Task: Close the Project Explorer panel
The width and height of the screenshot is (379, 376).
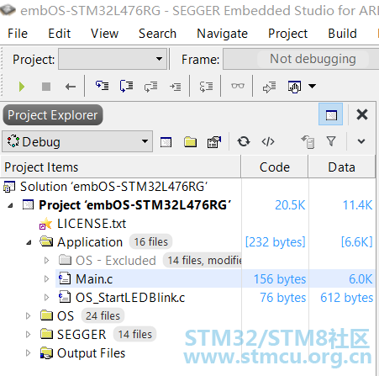Action: pyautogui.click(x=362, y=114)
